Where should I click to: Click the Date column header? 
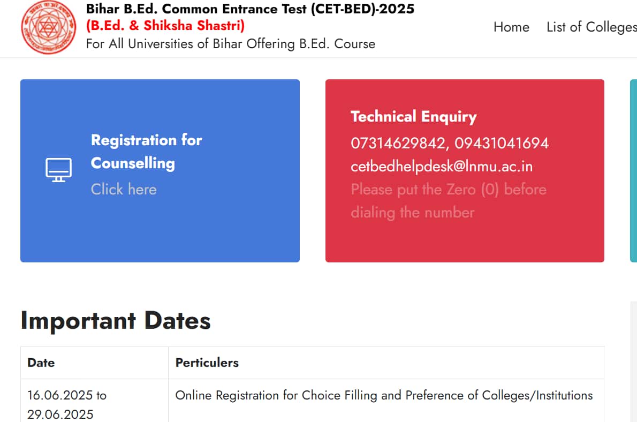(x=41, y=363)
